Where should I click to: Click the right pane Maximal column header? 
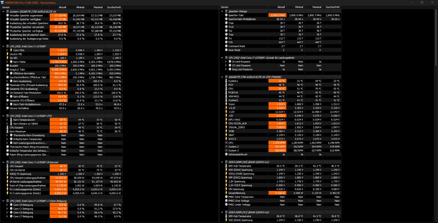pos(313,7)
